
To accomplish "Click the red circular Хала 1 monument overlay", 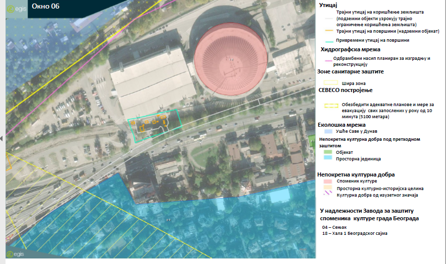I will pyautogui.click(x=231, y=59).
